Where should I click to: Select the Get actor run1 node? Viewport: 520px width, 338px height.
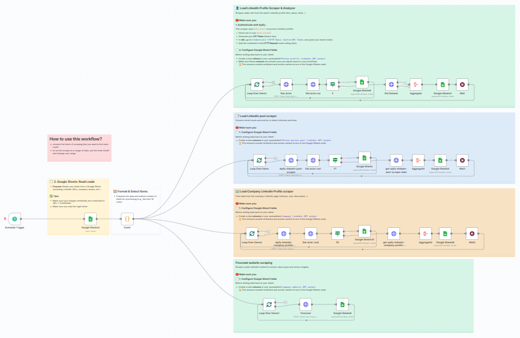pyautogui.click(x=313, y=160)
